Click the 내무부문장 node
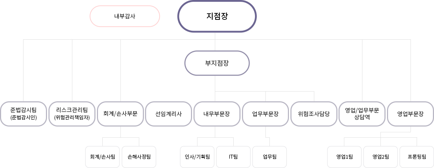434x168 pixels. pyautogui.click(x=217, y=114)
